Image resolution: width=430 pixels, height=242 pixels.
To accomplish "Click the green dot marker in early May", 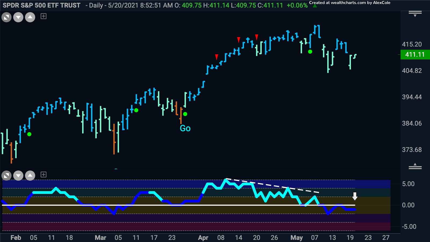I will [x=310, y=52].
